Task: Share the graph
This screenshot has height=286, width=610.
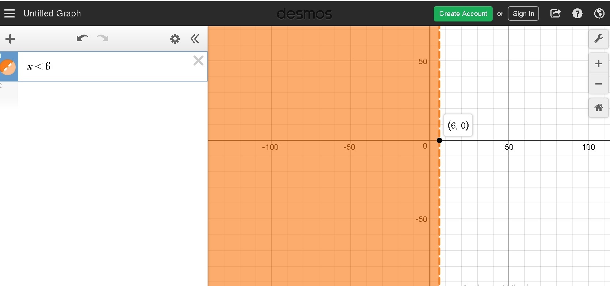Action: pyautogui.click(x=556, y=13)
